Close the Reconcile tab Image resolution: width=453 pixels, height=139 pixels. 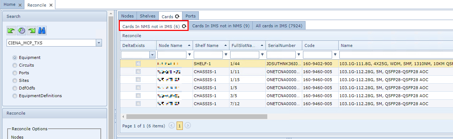click(51, 5)
